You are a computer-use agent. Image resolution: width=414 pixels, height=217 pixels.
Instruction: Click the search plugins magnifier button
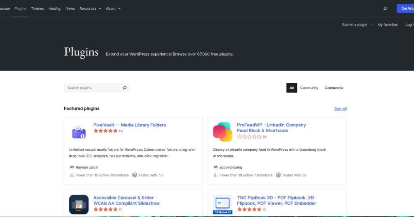125,88
